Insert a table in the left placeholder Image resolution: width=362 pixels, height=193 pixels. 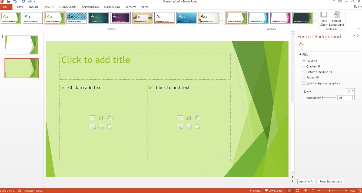pos(93,118)
